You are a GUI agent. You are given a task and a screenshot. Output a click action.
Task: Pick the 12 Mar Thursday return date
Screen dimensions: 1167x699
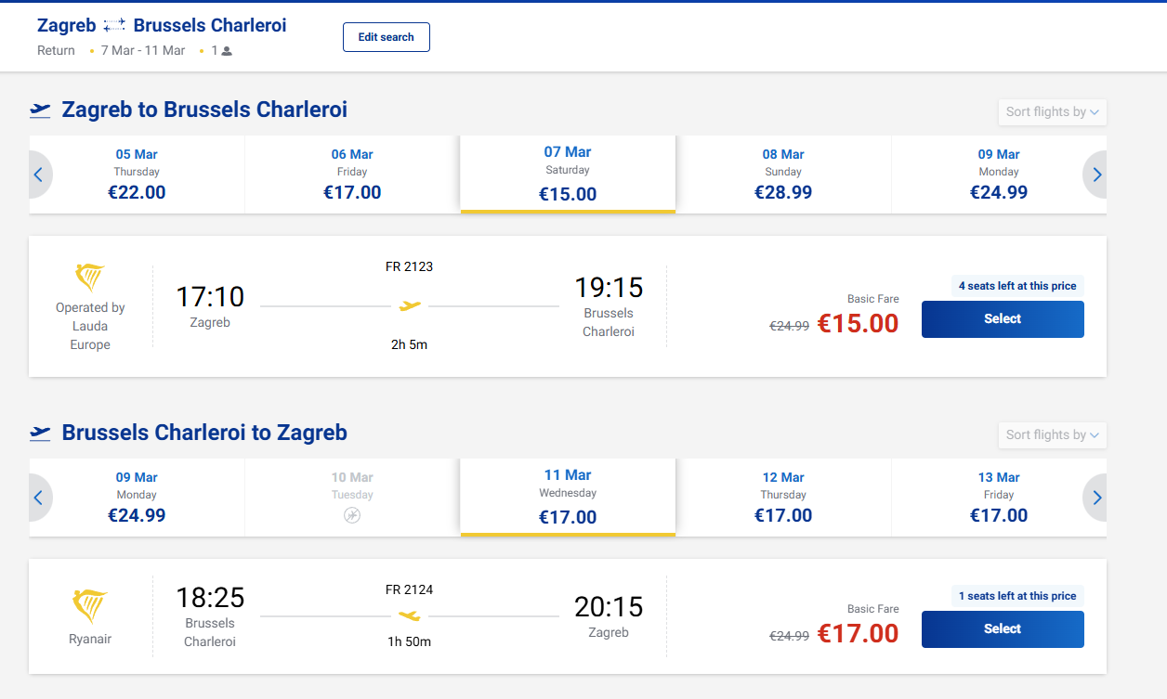783,498
